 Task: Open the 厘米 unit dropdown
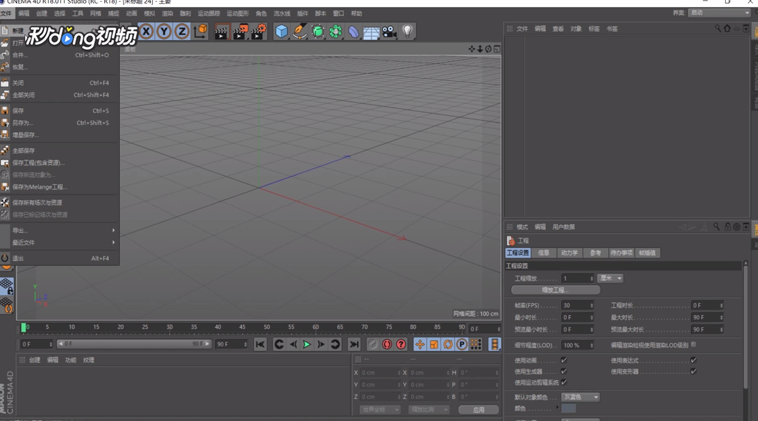coord(610,278)
